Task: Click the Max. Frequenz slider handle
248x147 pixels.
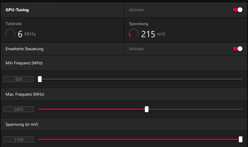Action: [146, 109]
